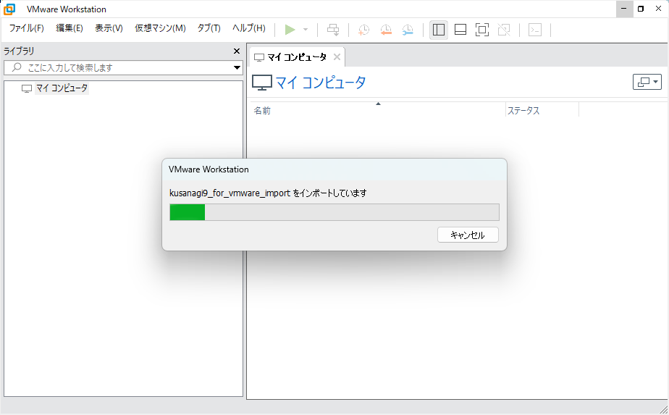
Task: Click the console view icon
Action: pos(535,30)
